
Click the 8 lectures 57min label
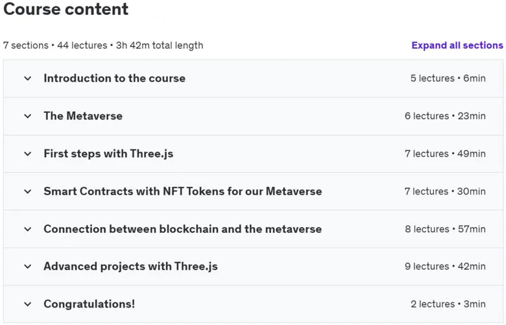click(445, 229)
